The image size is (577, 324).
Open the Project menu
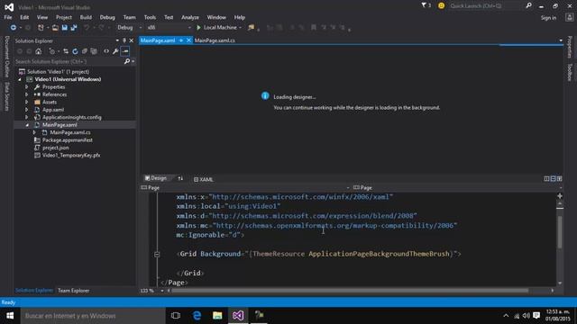tap(64, 17)
